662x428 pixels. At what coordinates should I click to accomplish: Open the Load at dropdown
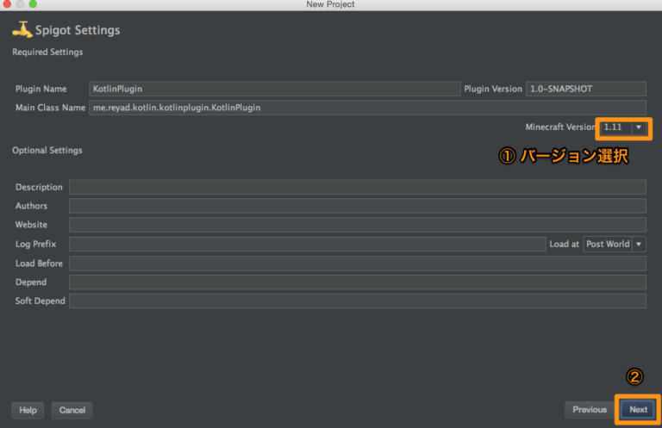pyautogui.click(x=615, y=245)
